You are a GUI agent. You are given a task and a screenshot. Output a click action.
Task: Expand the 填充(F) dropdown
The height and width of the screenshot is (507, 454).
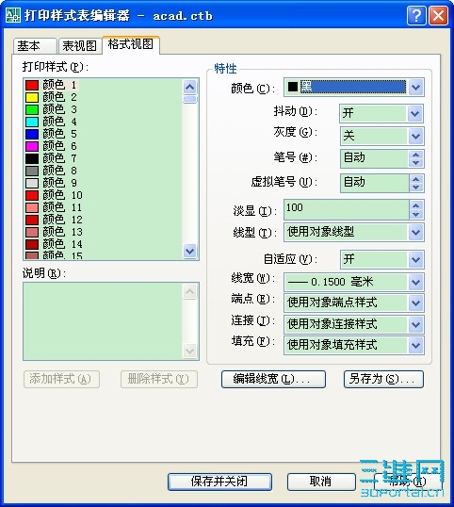point(416,345)
